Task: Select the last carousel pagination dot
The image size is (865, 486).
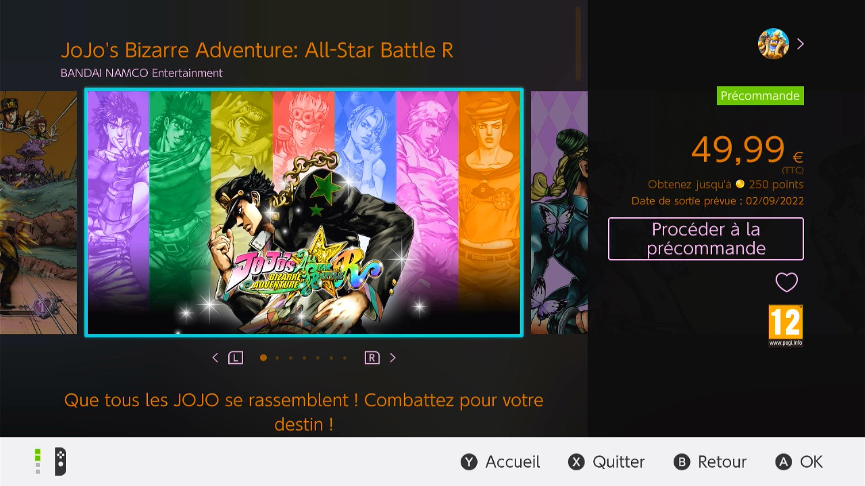Action: 345,358
